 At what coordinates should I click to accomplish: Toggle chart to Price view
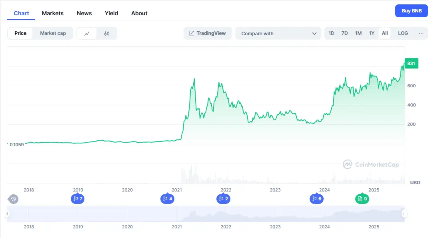(20, 33)
